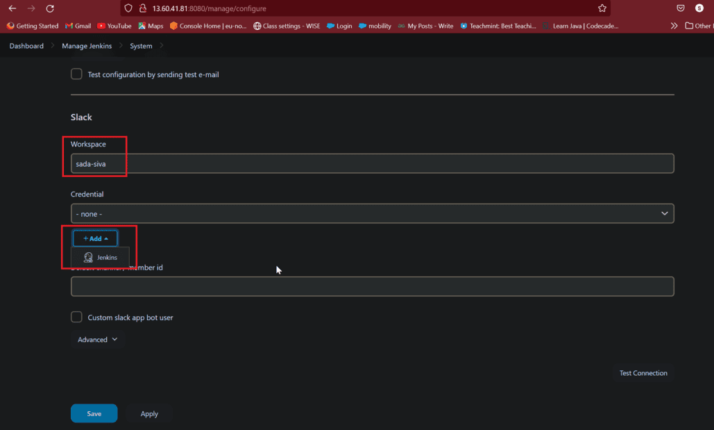Click the Add credentials button

click(95, 238)
